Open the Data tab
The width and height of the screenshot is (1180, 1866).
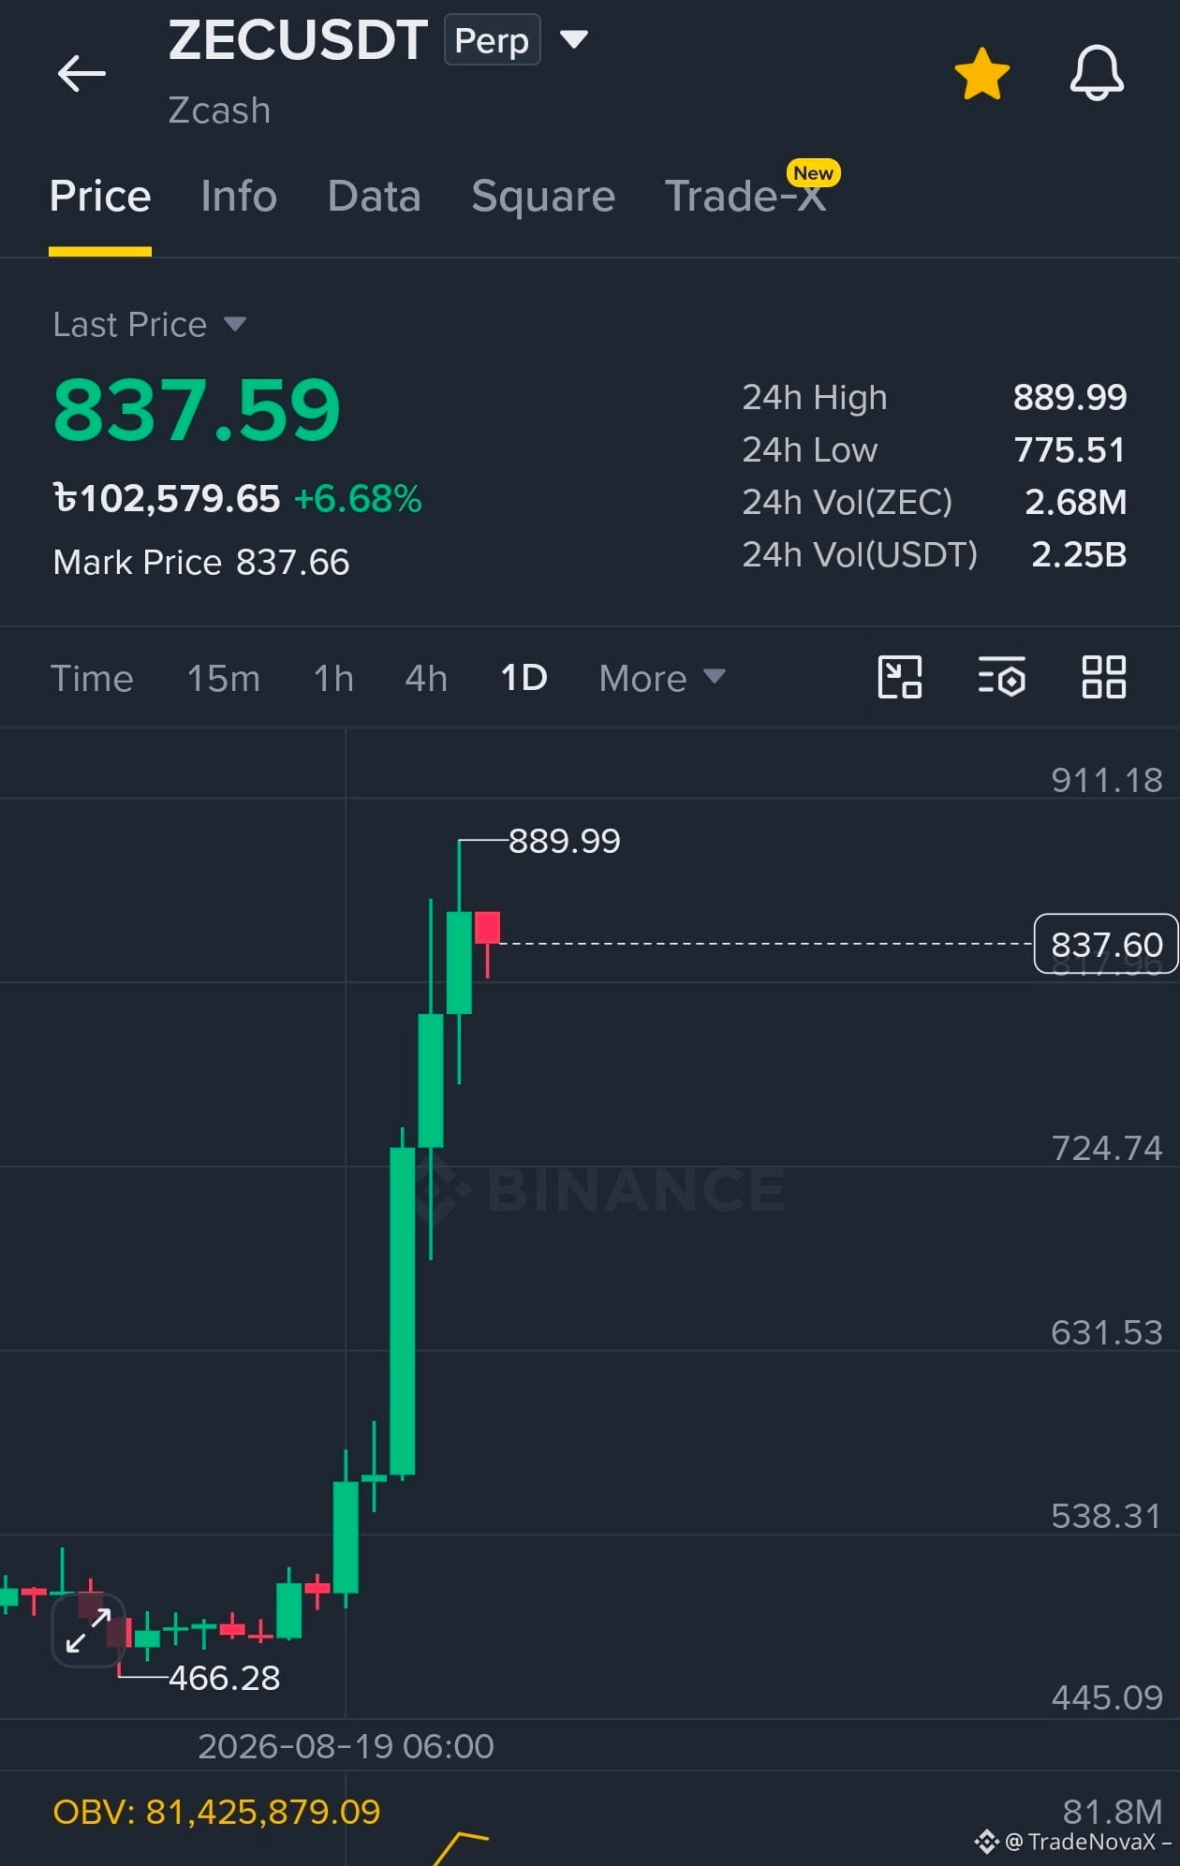point(374,197)
